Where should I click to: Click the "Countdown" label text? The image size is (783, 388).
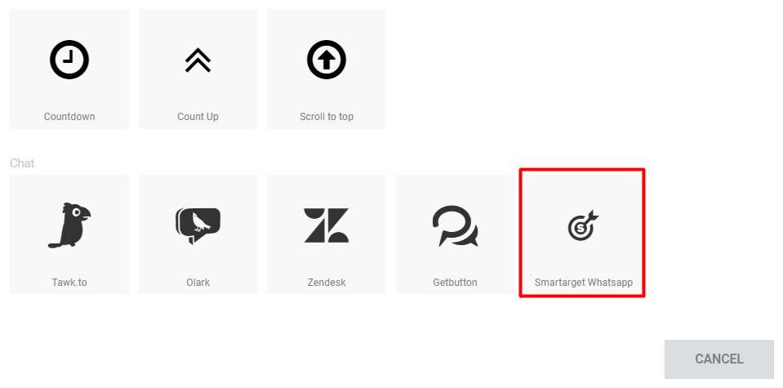[x=69, y=117]
